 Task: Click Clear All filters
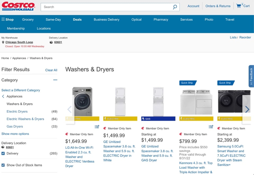51,70
